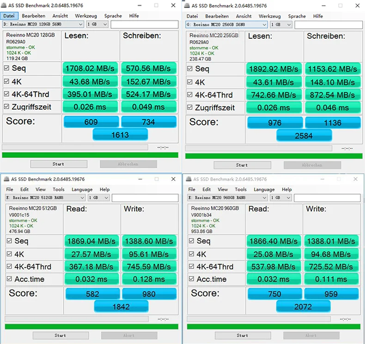The image size is (365, 344).
Task: Click the total score 2584
Action: (x=304, y=136)
